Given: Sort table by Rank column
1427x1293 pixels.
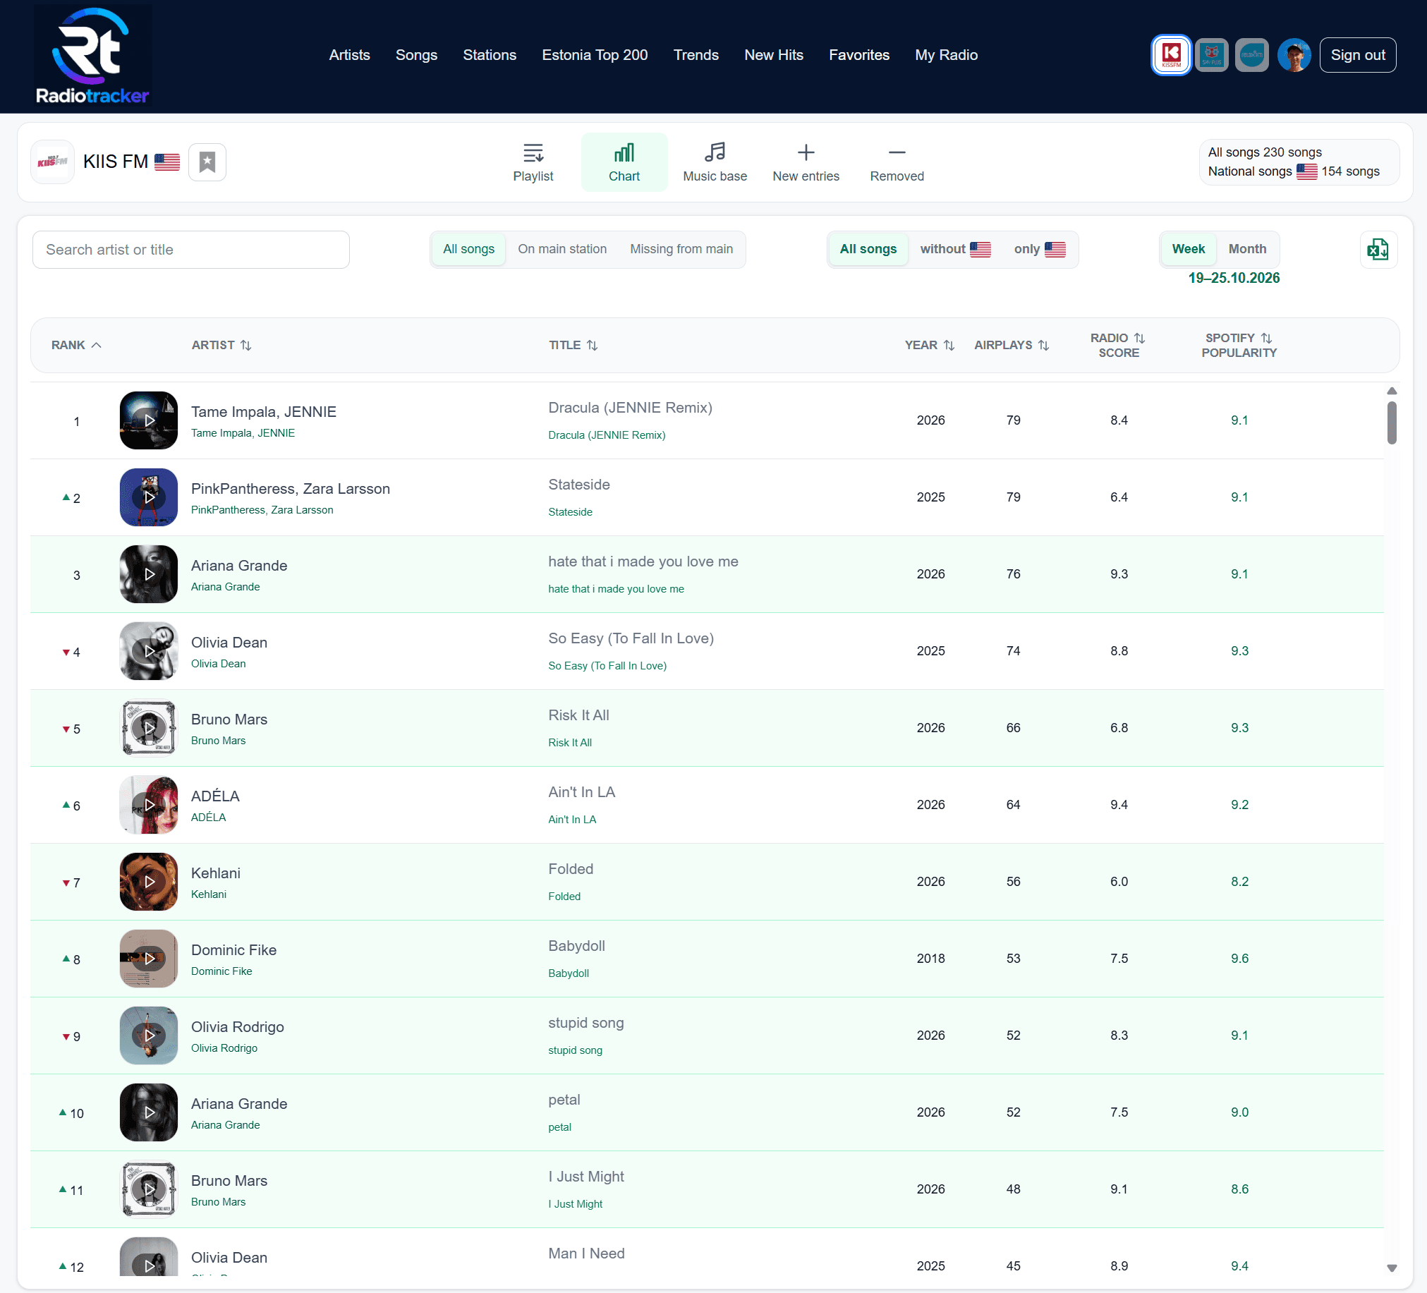Looking at the screenshot, I should tap(76, 346).
